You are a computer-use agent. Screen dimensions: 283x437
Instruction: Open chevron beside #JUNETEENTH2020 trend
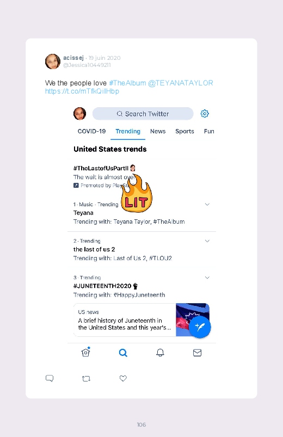[207, 278]
